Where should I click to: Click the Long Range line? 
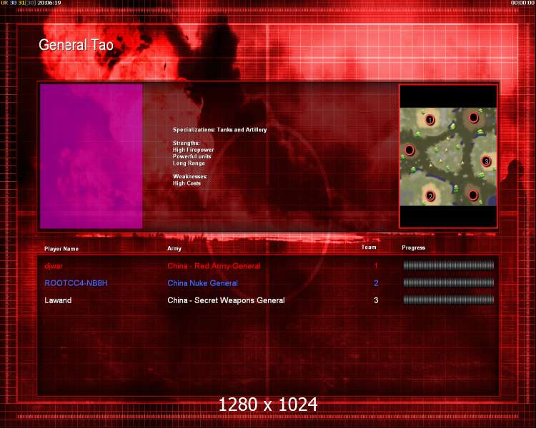click(189, 163)
